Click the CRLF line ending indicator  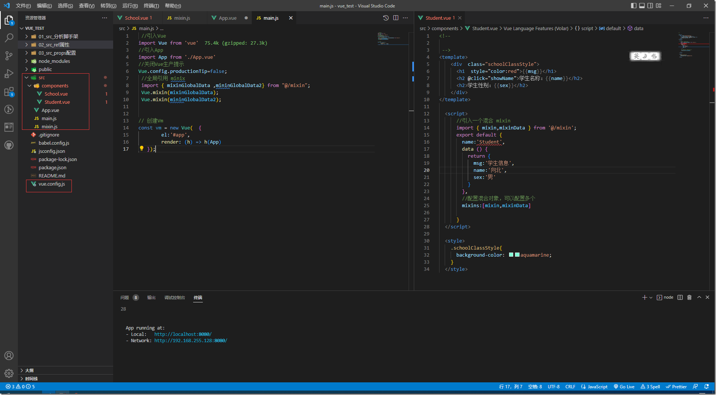point(570,387)
